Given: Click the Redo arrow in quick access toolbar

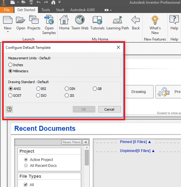Looking at the screenshot, I should click(46, 2).
